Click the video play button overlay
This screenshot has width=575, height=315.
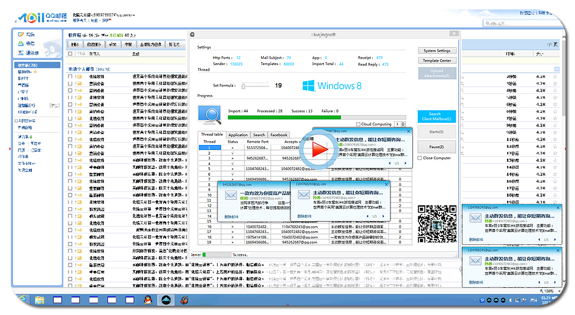point(318,149)
